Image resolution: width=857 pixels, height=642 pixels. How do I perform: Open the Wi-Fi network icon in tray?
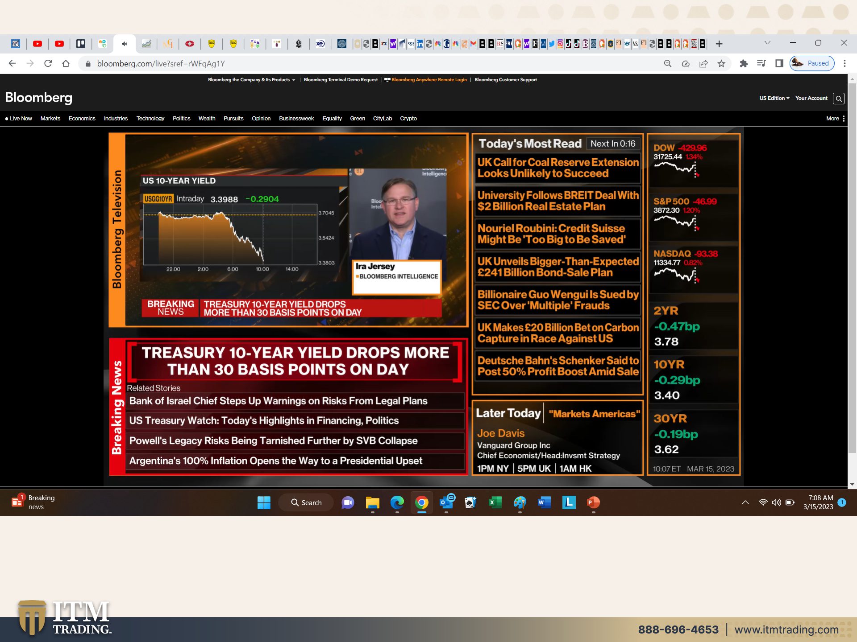click(763, 502)
